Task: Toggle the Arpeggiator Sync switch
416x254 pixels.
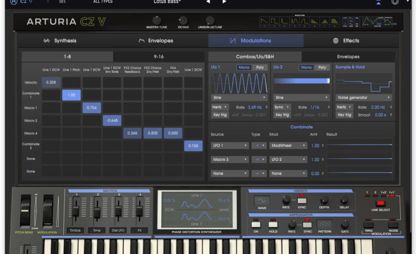Action: [x=307, y=225]
